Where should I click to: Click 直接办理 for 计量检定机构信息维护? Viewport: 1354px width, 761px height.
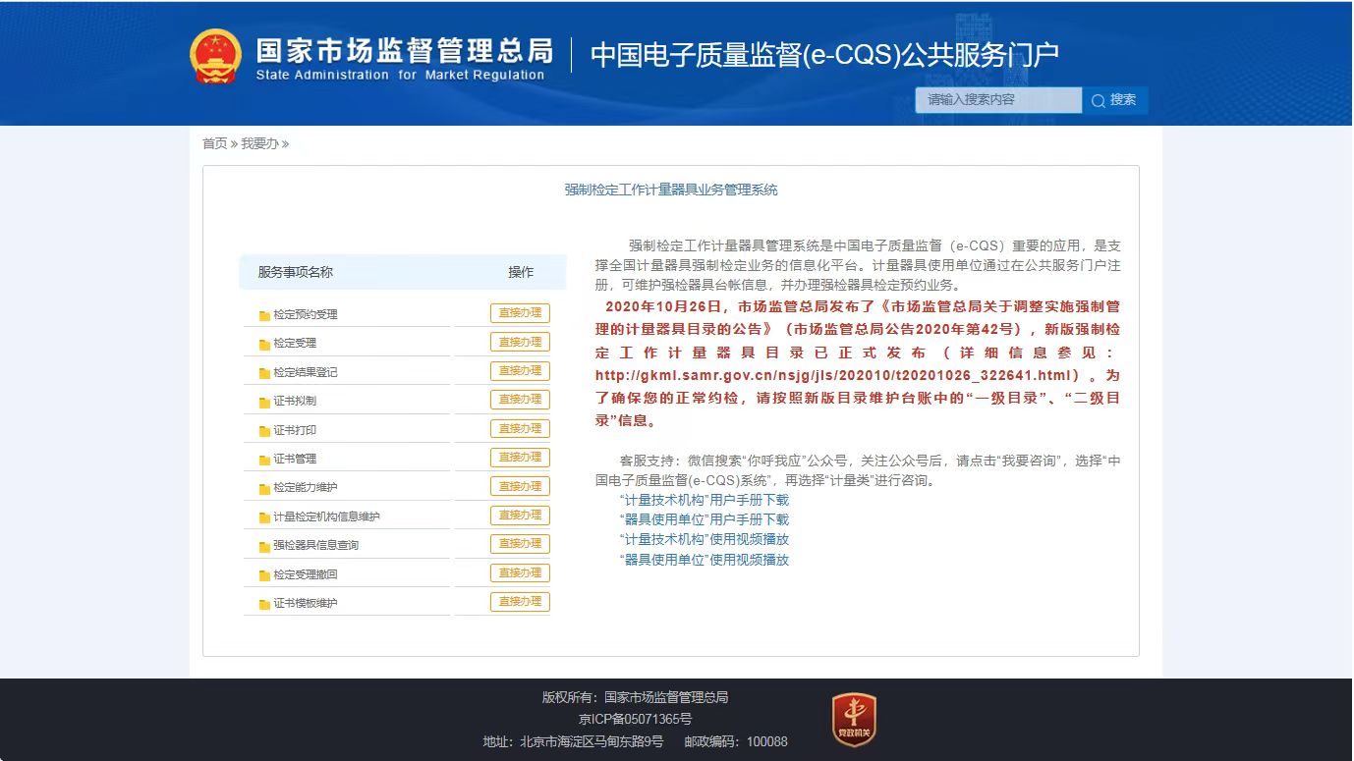(520, 516)
